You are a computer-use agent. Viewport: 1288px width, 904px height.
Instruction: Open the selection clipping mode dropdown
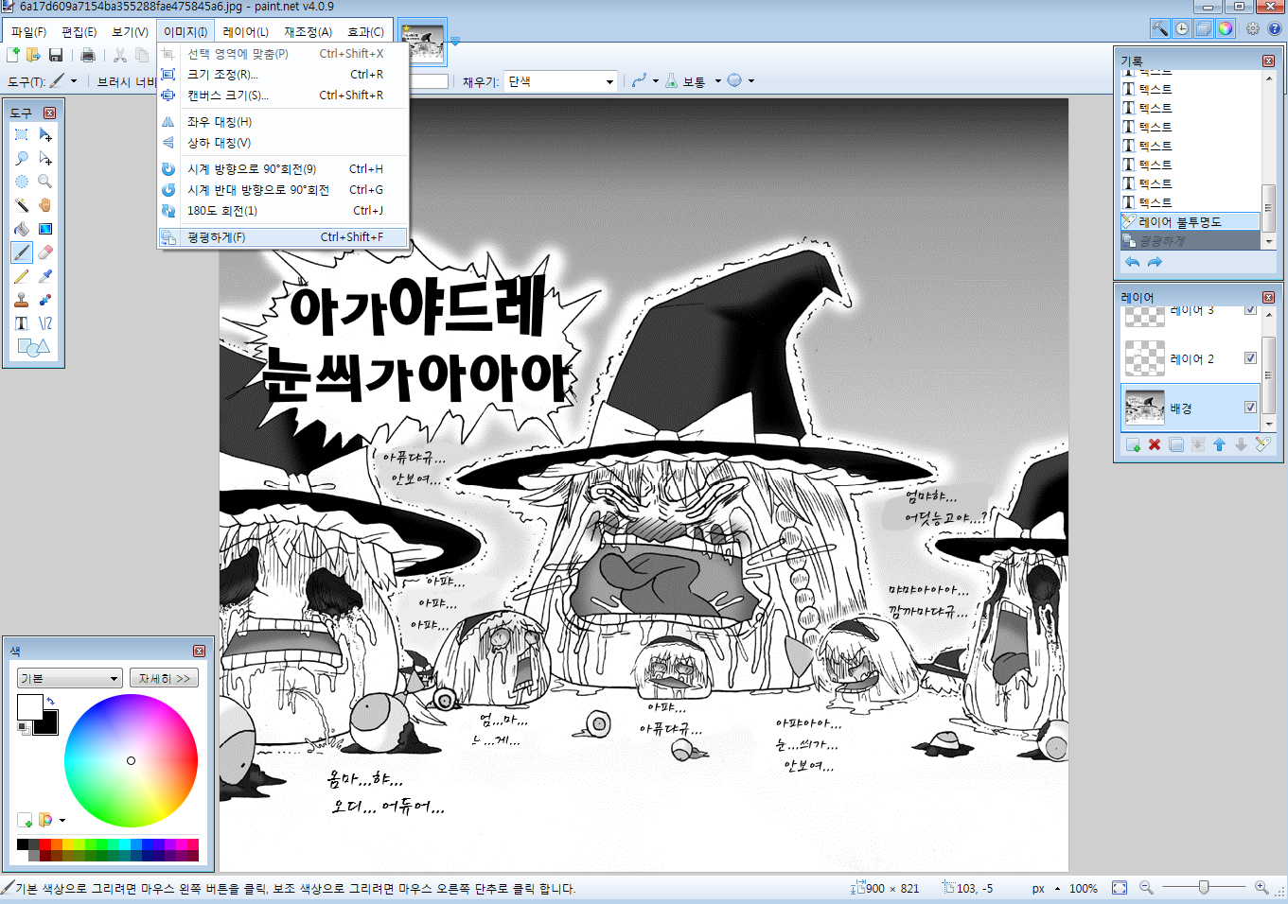[x=741, y=81]
